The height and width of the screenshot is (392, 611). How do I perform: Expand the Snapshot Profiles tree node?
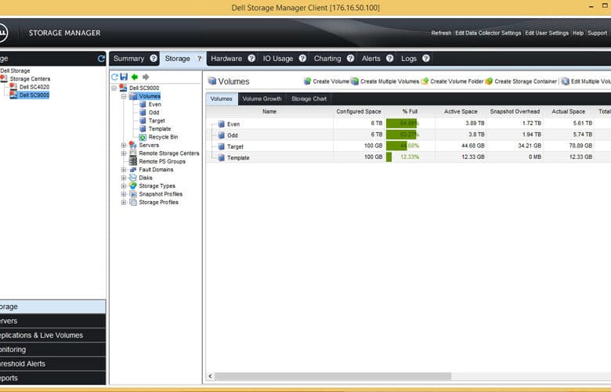click(x=124, y=194)
